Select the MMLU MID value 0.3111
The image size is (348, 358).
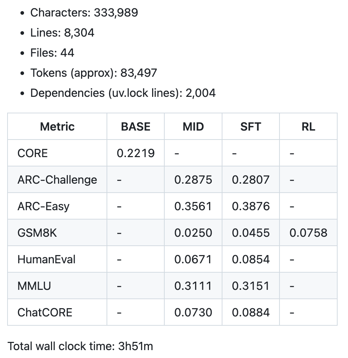[193, 286]
